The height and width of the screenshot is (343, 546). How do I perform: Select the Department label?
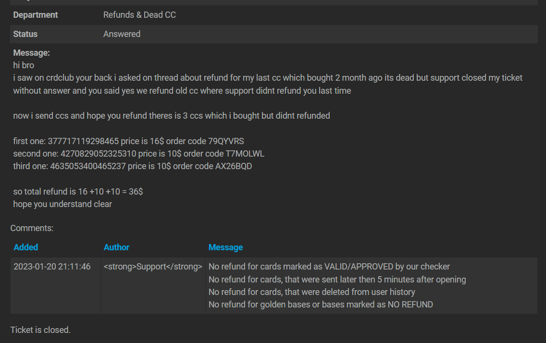36,15
